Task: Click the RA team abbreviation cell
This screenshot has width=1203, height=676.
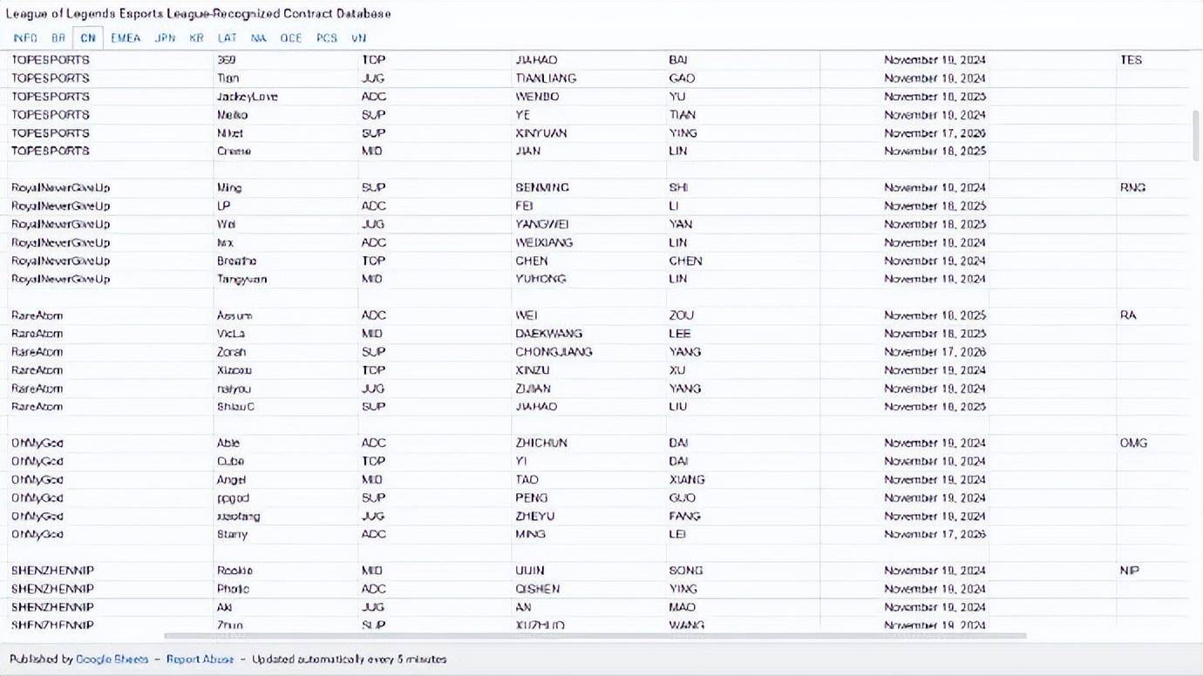Action: (x=1128, y=315)
